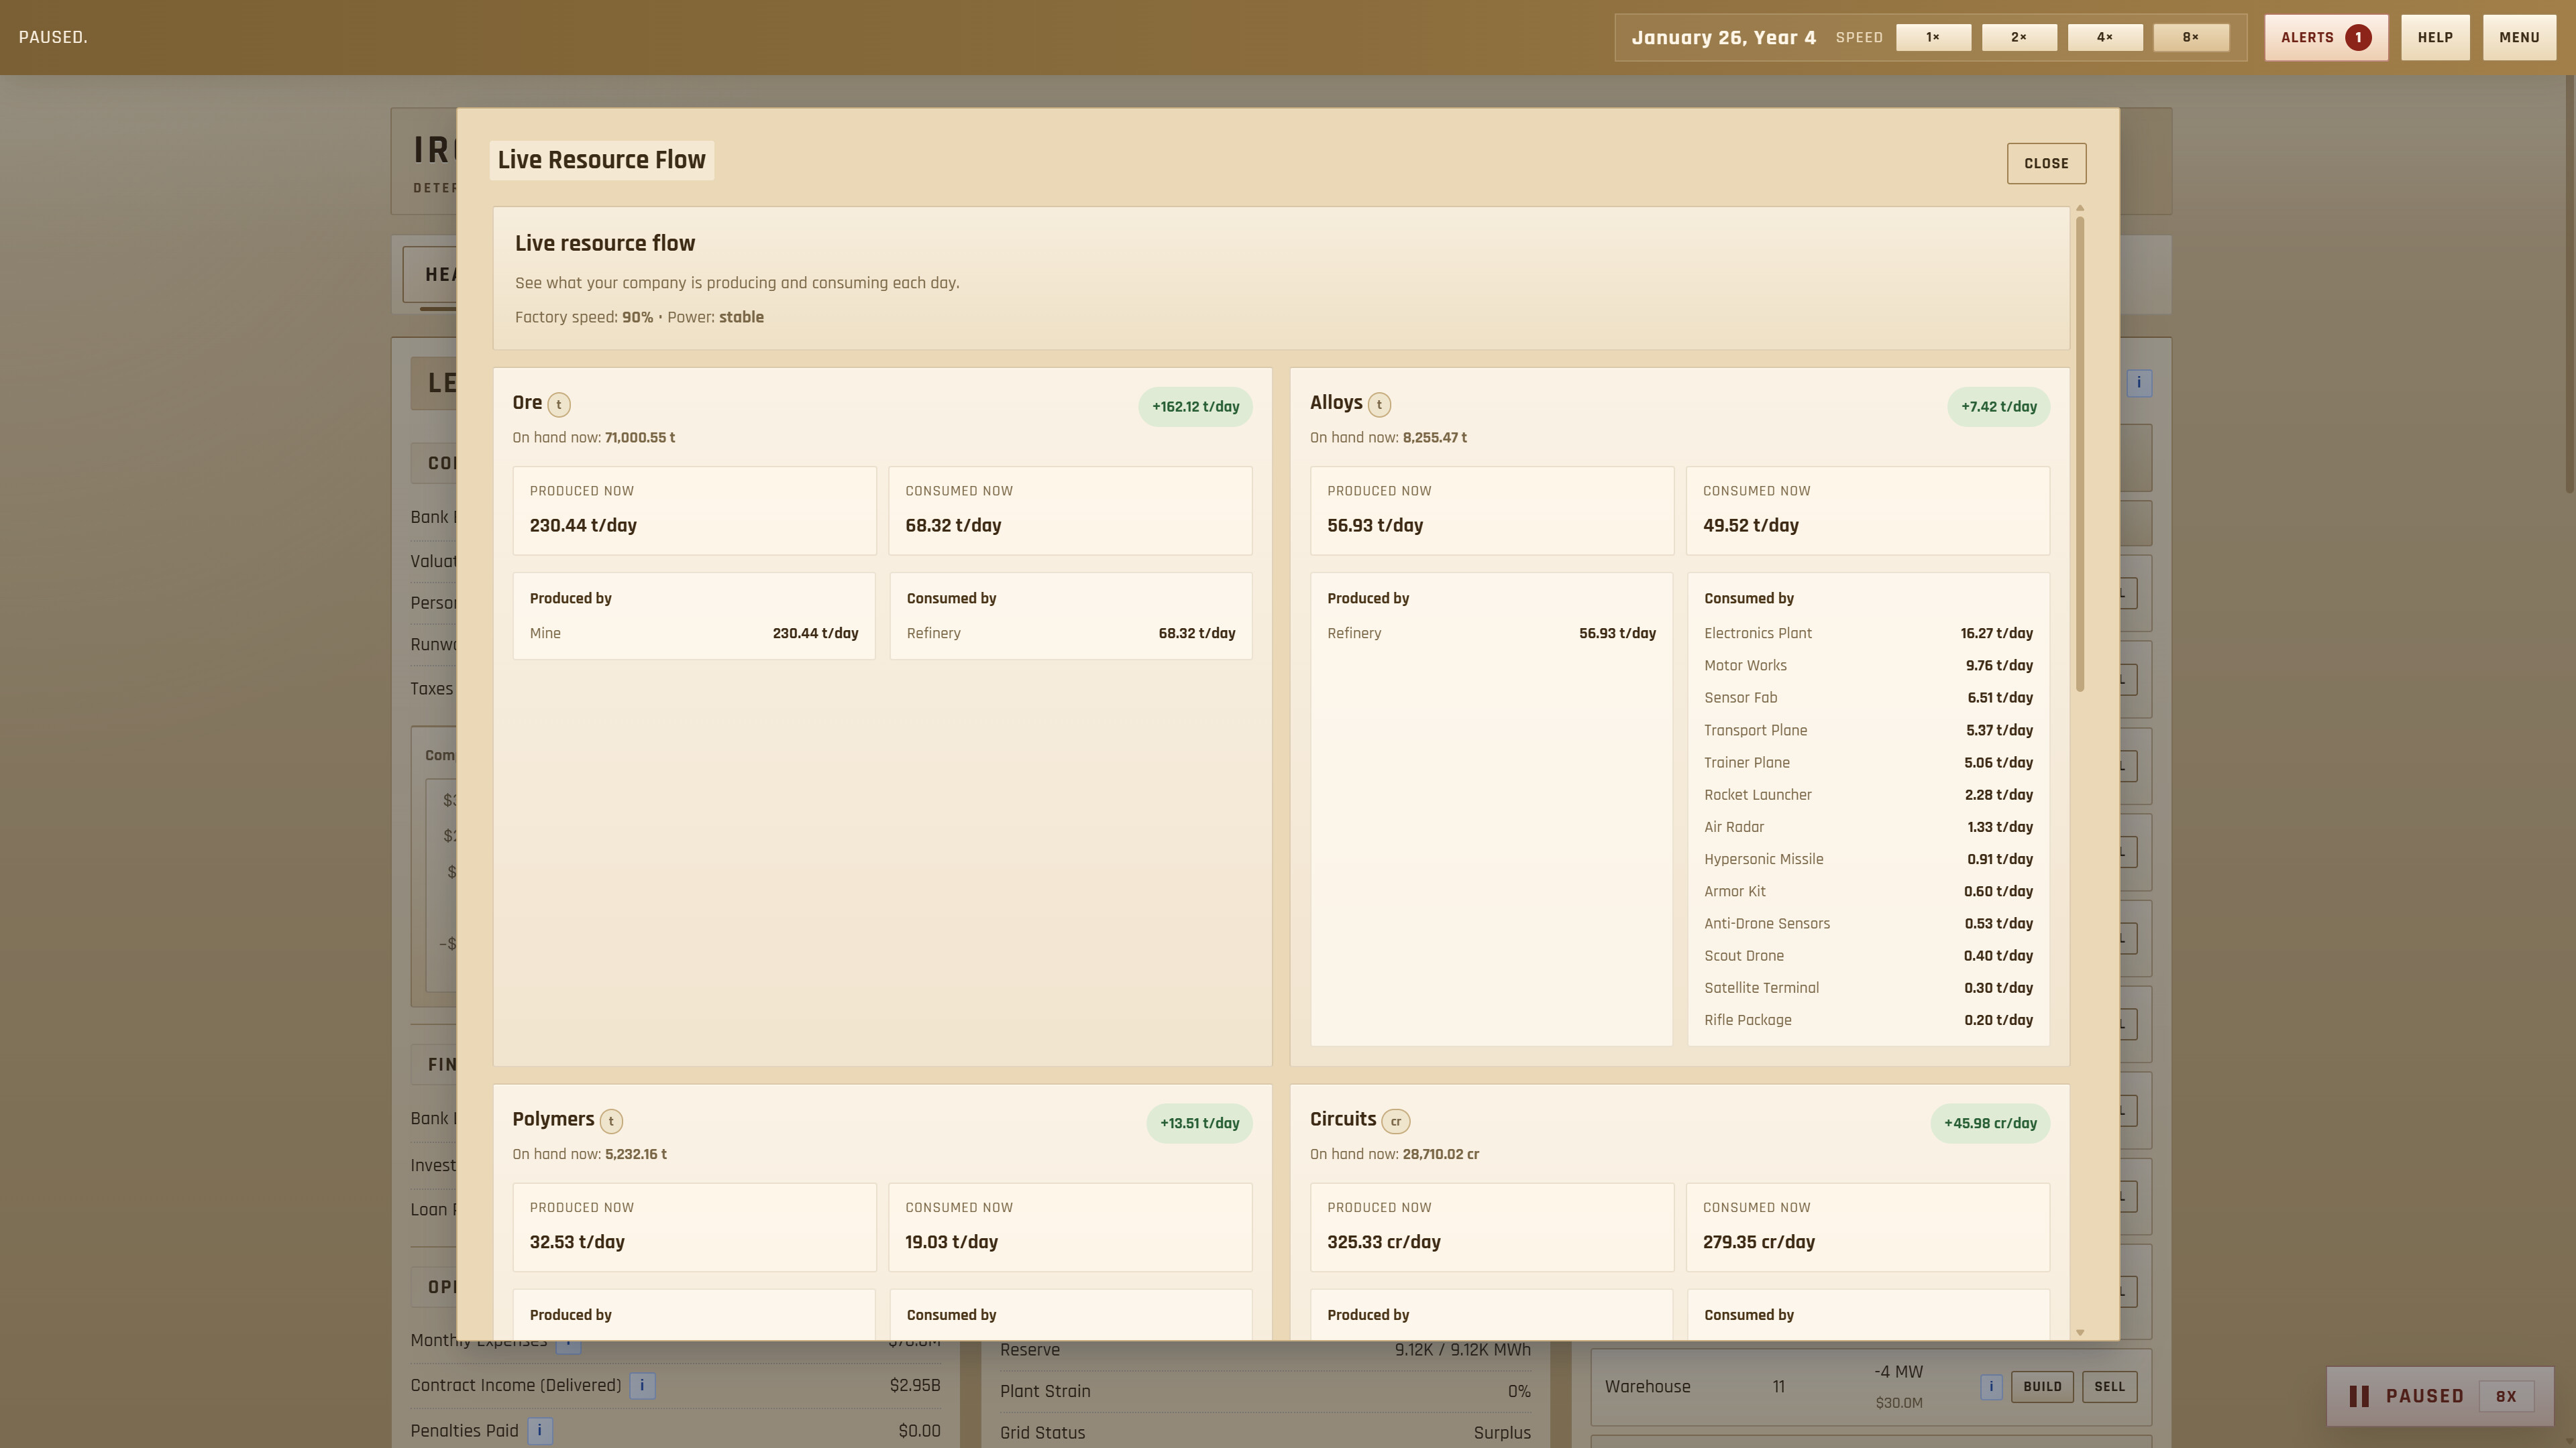Image resolution: width=2576 pixels, height=1448 pixels.
Task: Click the Polymers +13.51 t/day badge
Action: (x=1199, y=1124)
